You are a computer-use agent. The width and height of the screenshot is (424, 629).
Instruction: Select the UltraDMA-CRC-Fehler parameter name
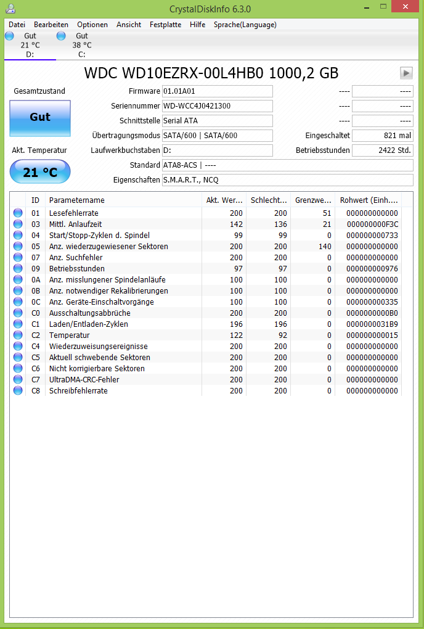(x=84, y=379)
